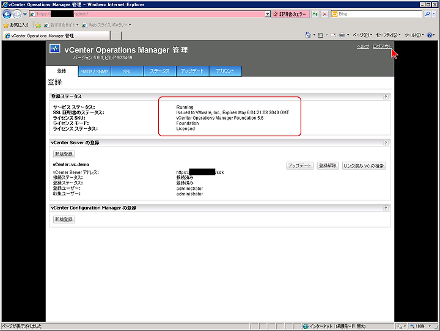Click the browser Forward arrow button
This screenshot has width=440, height=331.
pyautogui.click(x=17, y=14)
